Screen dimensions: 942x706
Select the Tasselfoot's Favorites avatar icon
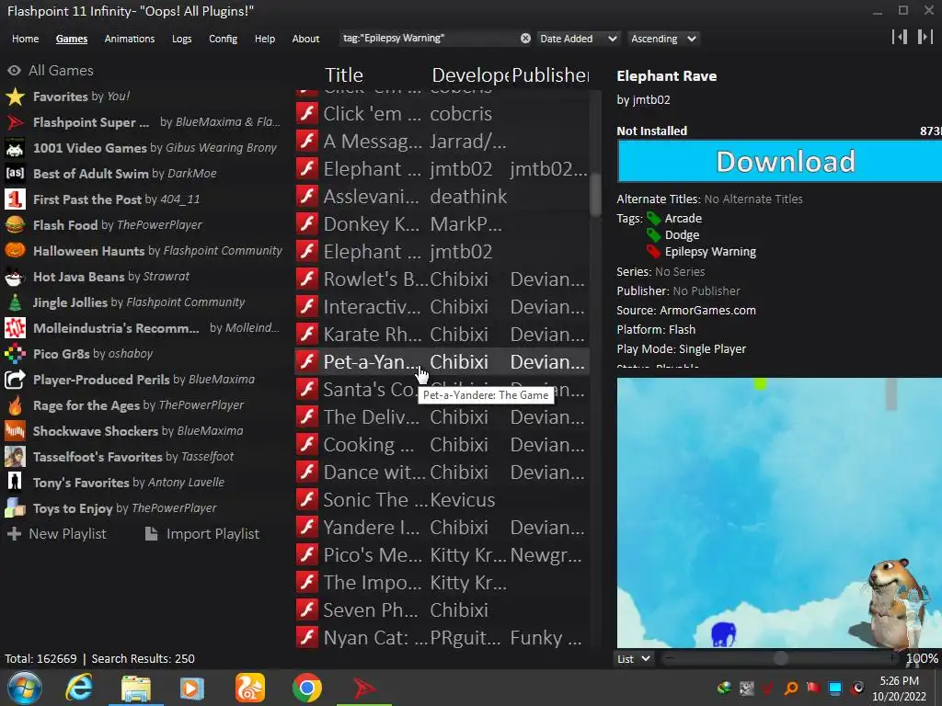click(x=15, y=457)
